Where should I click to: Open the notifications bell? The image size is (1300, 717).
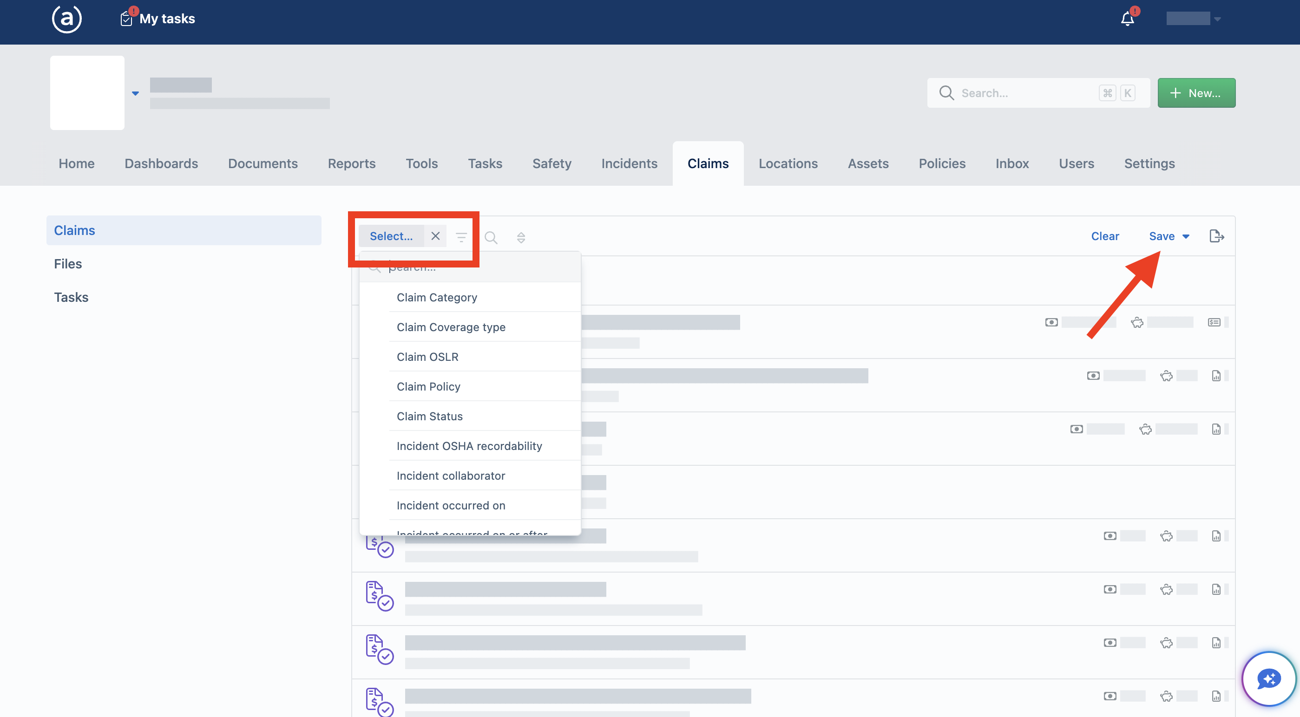tap(1128, 19)
